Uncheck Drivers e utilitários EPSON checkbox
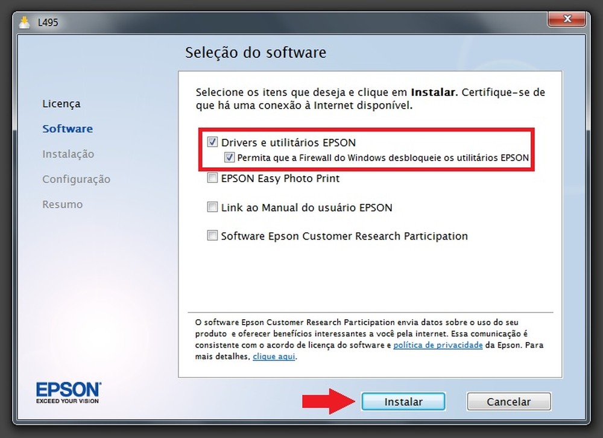 [x=212, y=142]
